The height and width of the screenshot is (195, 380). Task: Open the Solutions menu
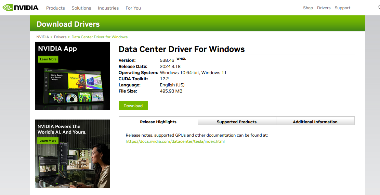[x=81, y=8]
